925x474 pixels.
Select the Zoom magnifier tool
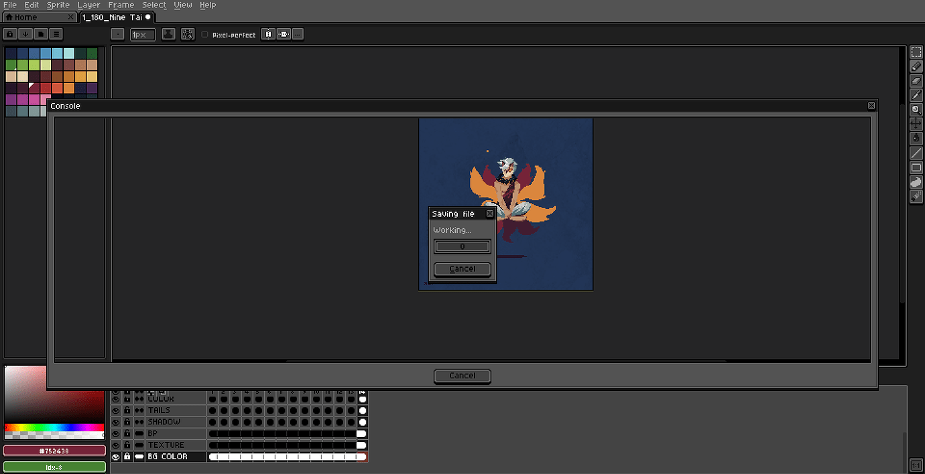pyautogui.click(x=916, y=110)
